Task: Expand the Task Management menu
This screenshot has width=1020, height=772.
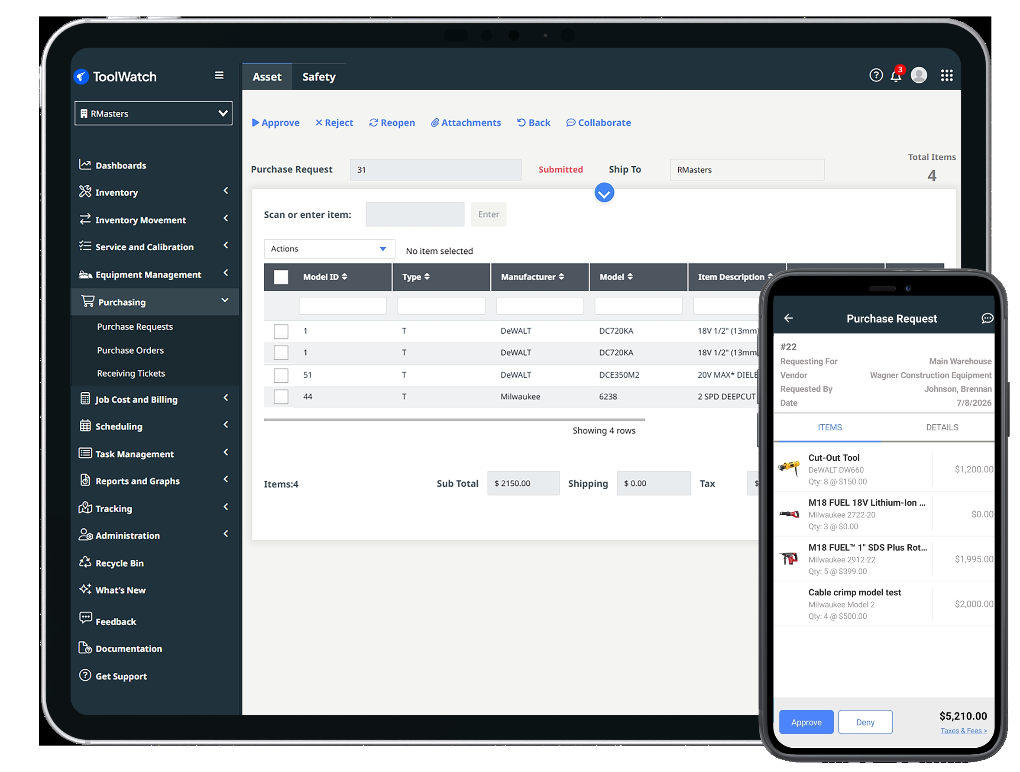Action: coord(226,452)
